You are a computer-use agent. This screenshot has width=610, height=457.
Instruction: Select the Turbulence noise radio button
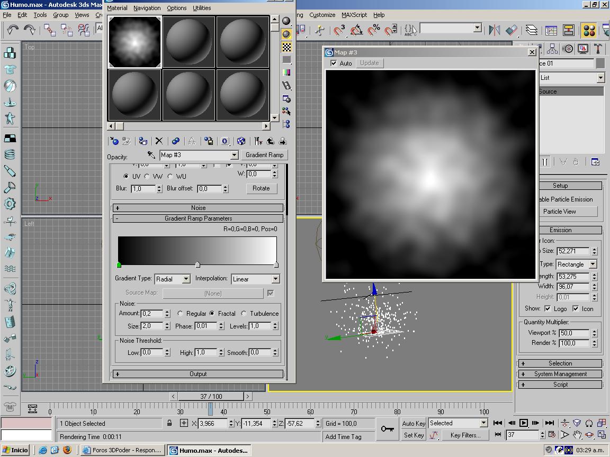(x=244, y=313)
